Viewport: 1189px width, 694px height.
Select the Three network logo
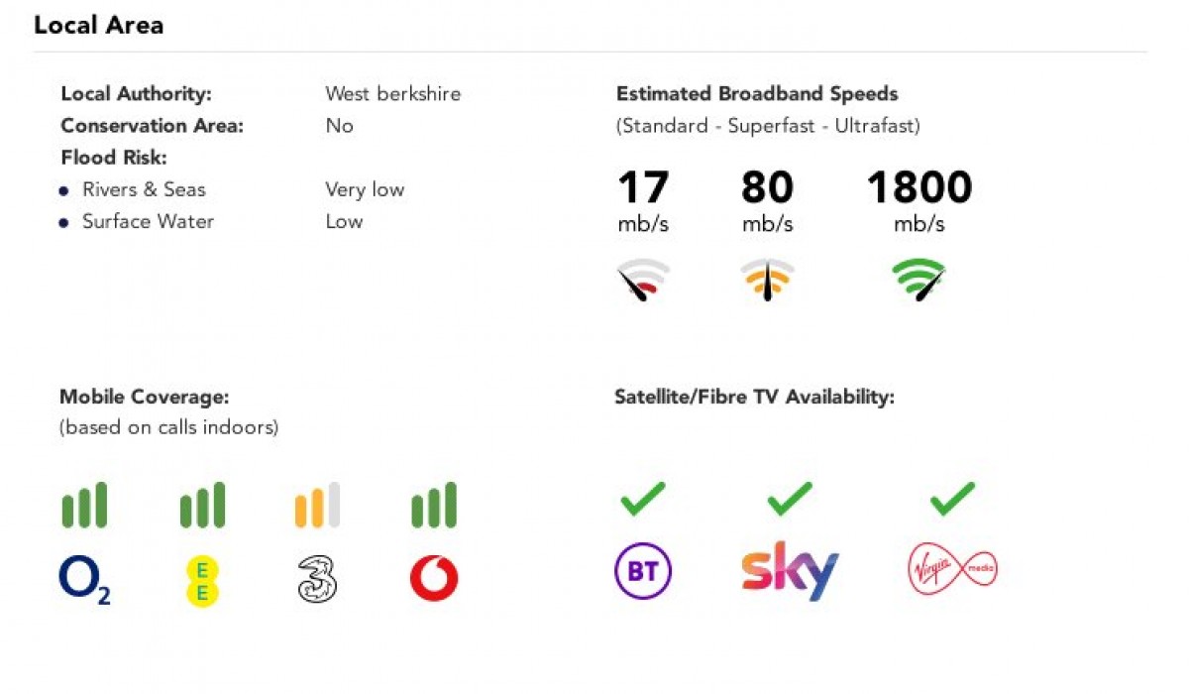317,580
